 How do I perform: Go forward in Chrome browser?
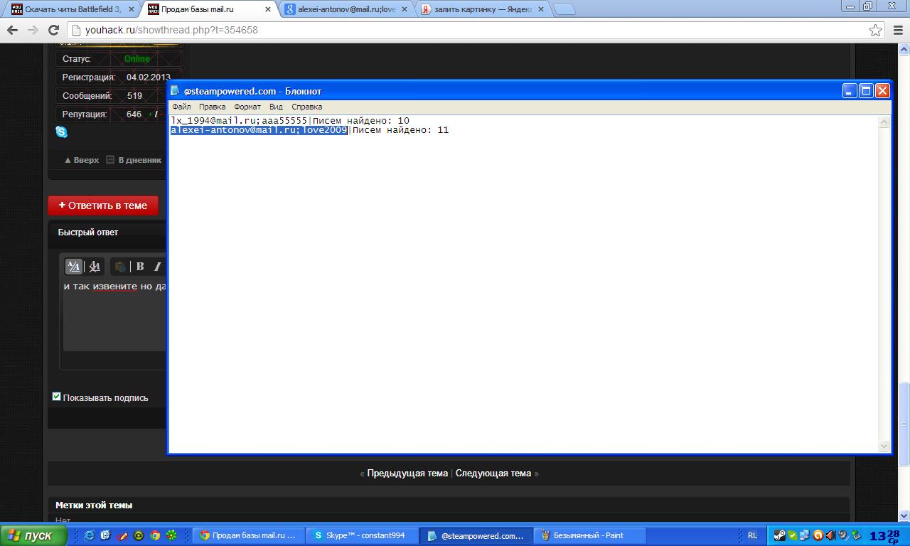click(33, 30)
